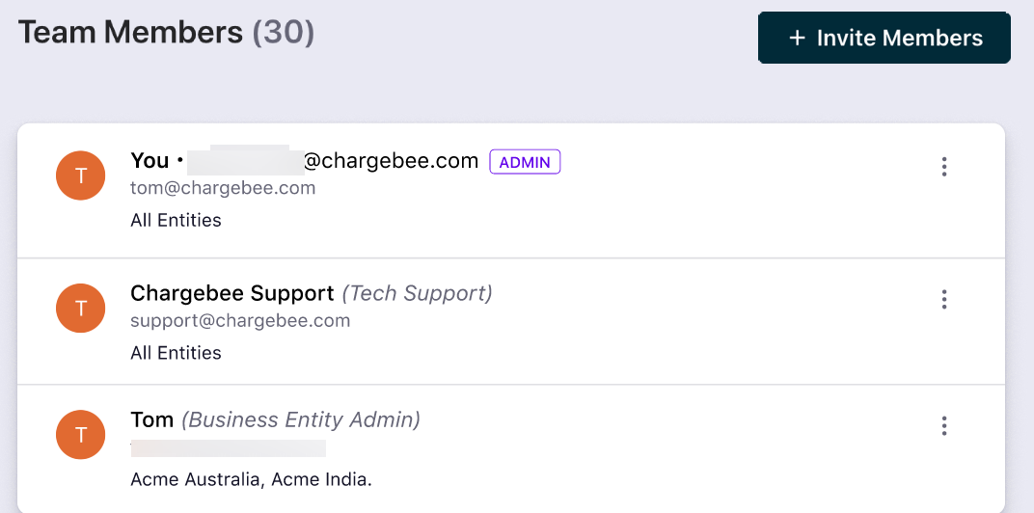Click the tom@chargebee.com email

pyautogui.click(x=223, y=188)
